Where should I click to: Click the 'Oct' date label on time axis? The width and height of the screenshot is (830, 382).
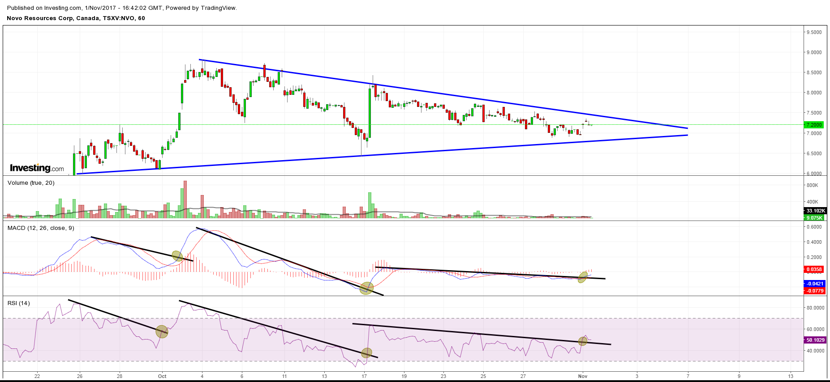pos(162,376)
